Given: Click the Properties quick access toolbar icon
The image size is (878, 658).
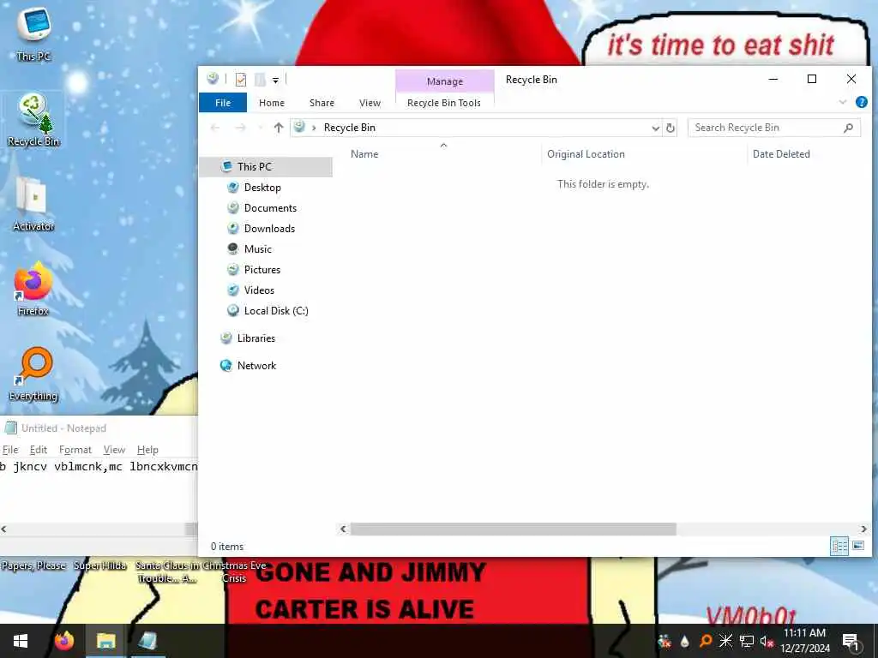Looking at the screenshot, I should [241, 80].
